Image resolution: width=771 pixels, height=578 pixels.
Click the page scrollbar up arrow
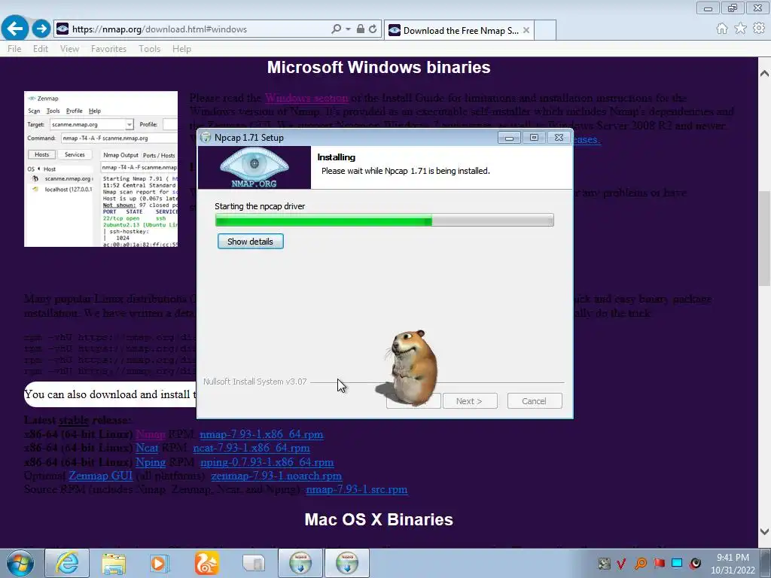[764, 74]
